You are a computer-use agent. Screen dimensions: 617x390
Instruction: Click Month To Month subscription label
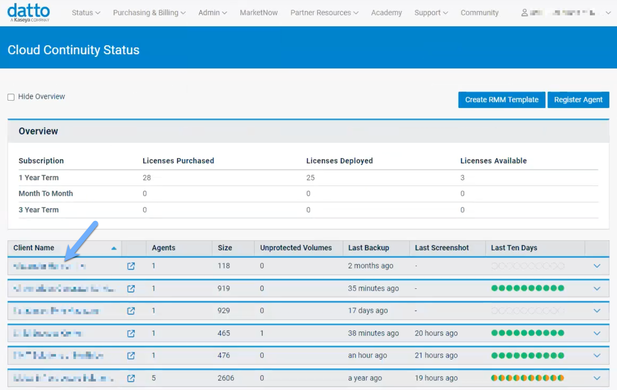[x=46, y=194]
